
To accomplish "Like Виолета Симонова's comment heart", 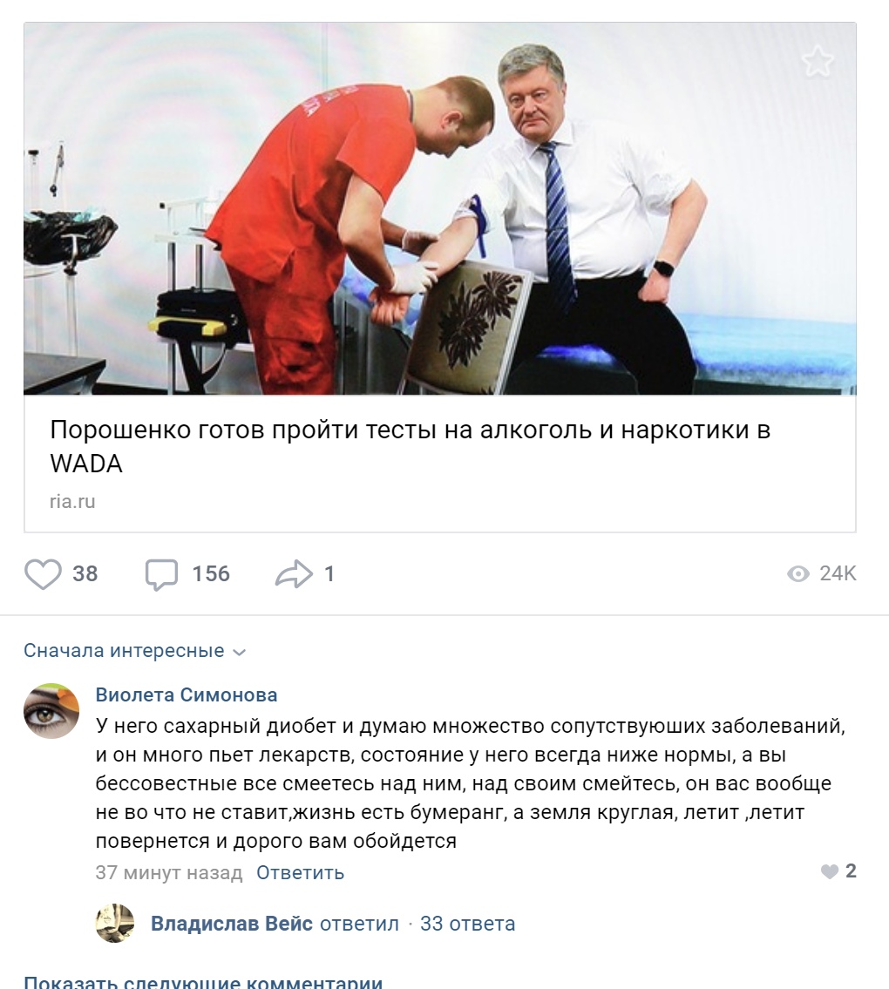I will (x=829, y=871).
